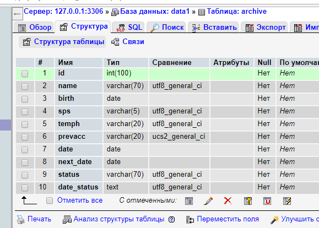
Task: Click the unique index icon with letter U
Action: tap(267, 201)
